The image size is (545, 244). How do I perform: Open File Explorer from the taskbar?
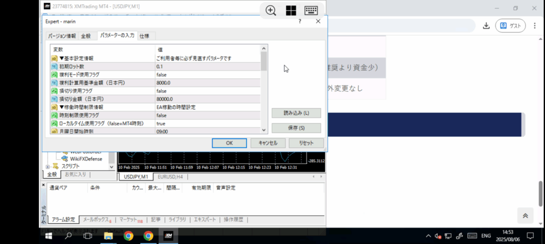(108, 235)
